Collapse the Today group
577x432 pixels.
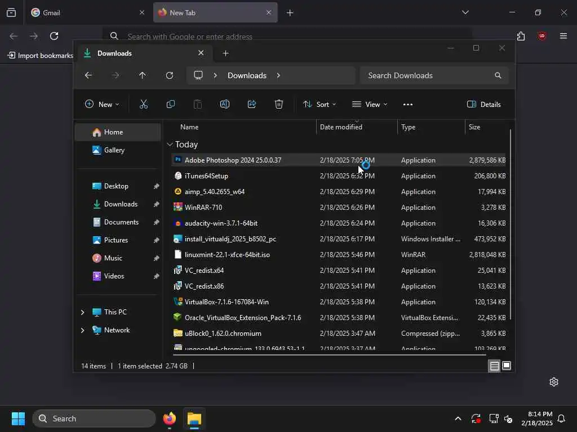(x=170, y=145)
